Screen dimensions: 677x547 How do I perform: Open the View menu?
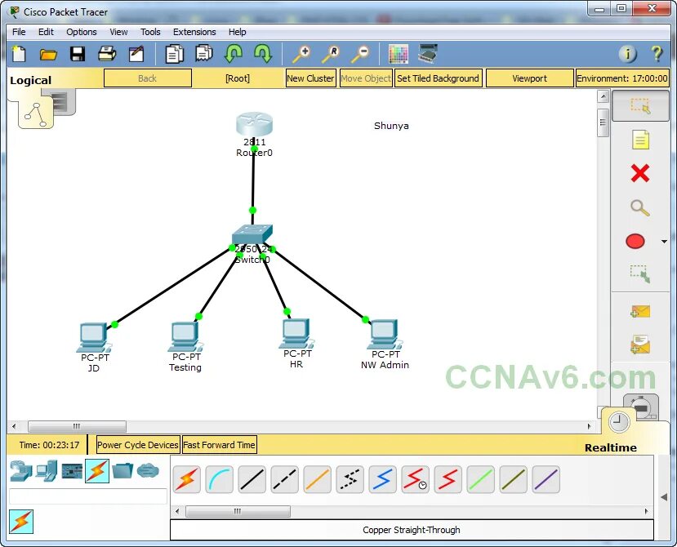pyautogui.click(x=118, y=32)
